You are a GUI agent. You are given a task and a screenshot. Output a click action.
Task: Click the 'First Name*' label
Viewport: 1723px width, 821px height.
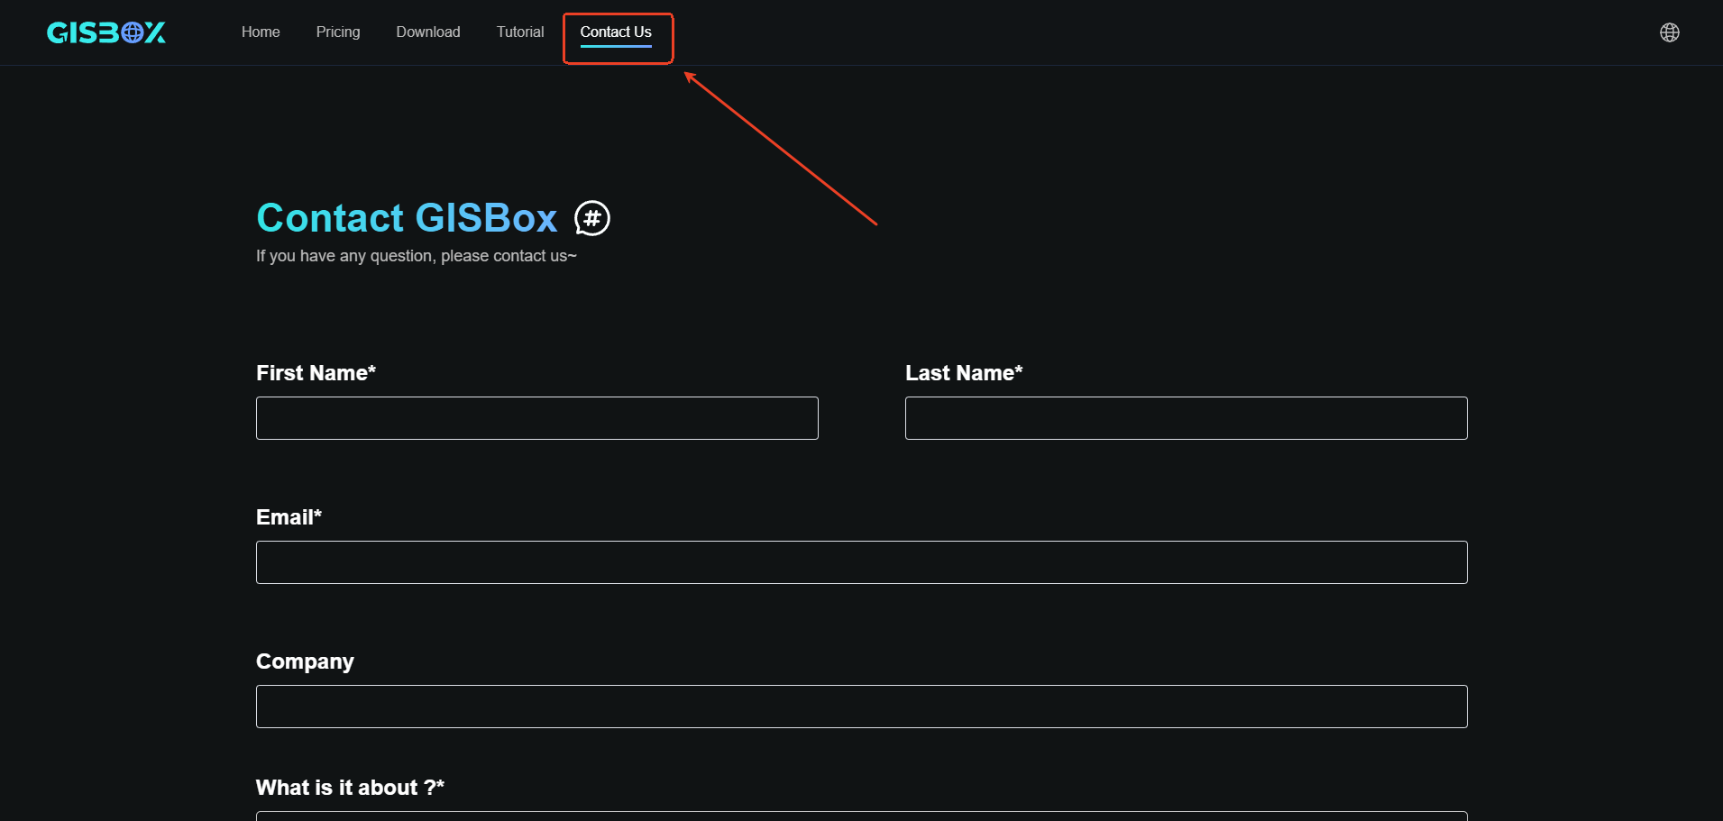point(316,373)
